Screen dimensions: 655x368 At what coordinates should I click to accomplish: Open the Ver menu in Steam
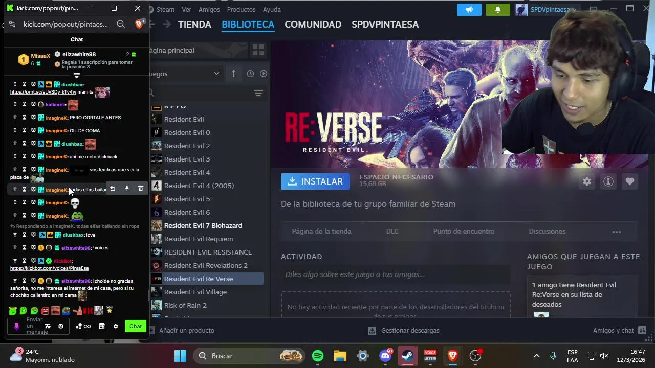click(x=186, y=9)
